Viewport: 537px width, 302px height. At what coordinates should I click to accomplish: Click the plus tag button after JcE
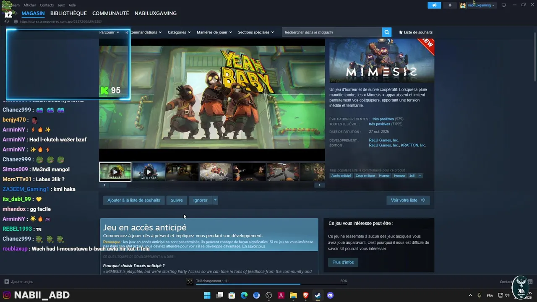click(420, 176)
